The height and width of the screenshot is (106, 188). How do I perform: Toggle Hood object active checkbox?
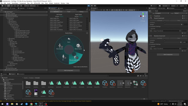pos(153,11)
